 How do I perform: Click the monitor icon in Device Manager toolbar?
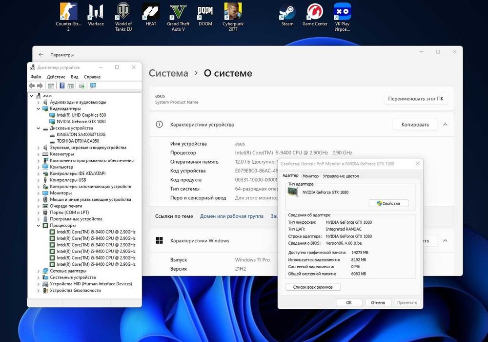click(93, 85)
